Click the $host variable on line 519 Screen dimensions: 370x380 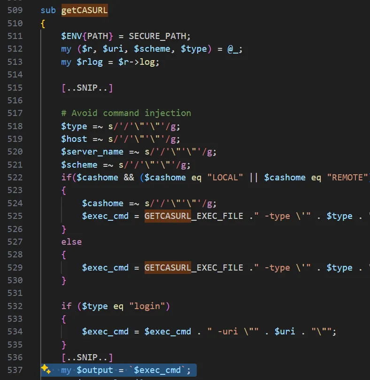[74, 139]
